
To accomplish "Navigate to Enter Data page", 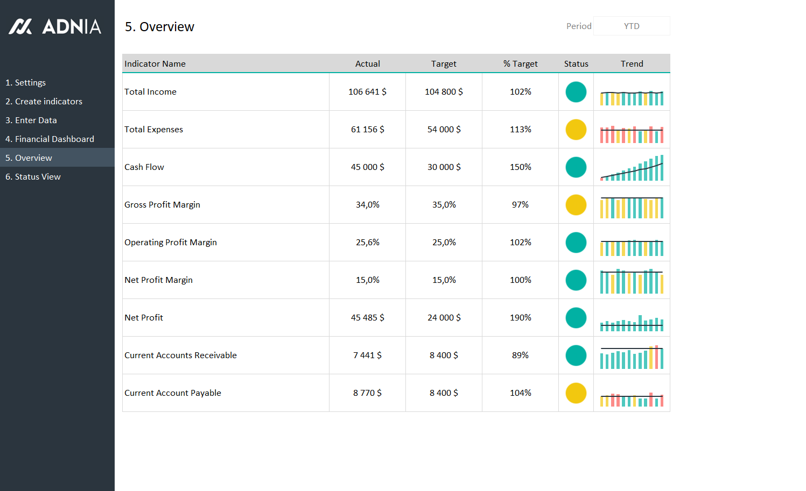I will pyautogui.click(x=31, y=120).
